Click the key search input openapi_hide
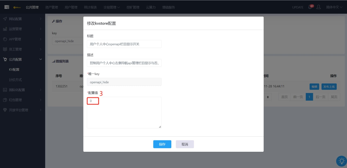 68,41
